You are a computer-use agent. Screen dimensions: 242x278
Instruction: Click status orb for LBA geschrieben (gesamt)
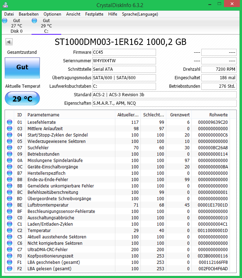tap(10, 262)
